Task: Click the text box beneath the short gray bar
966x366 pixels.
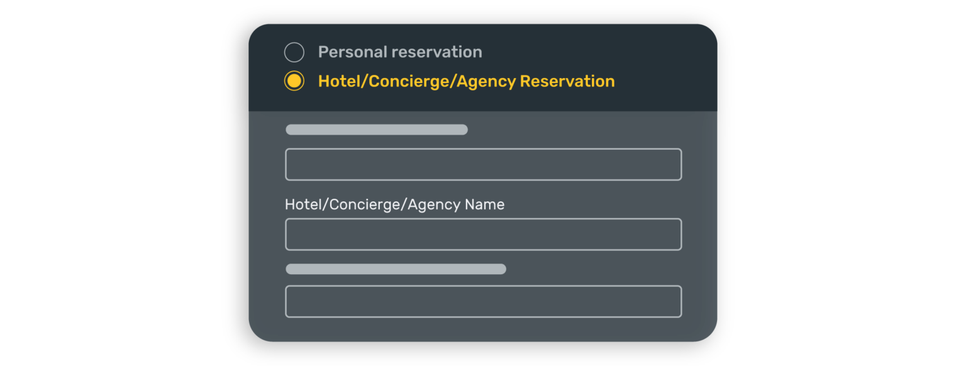Action: coord(483,165)
